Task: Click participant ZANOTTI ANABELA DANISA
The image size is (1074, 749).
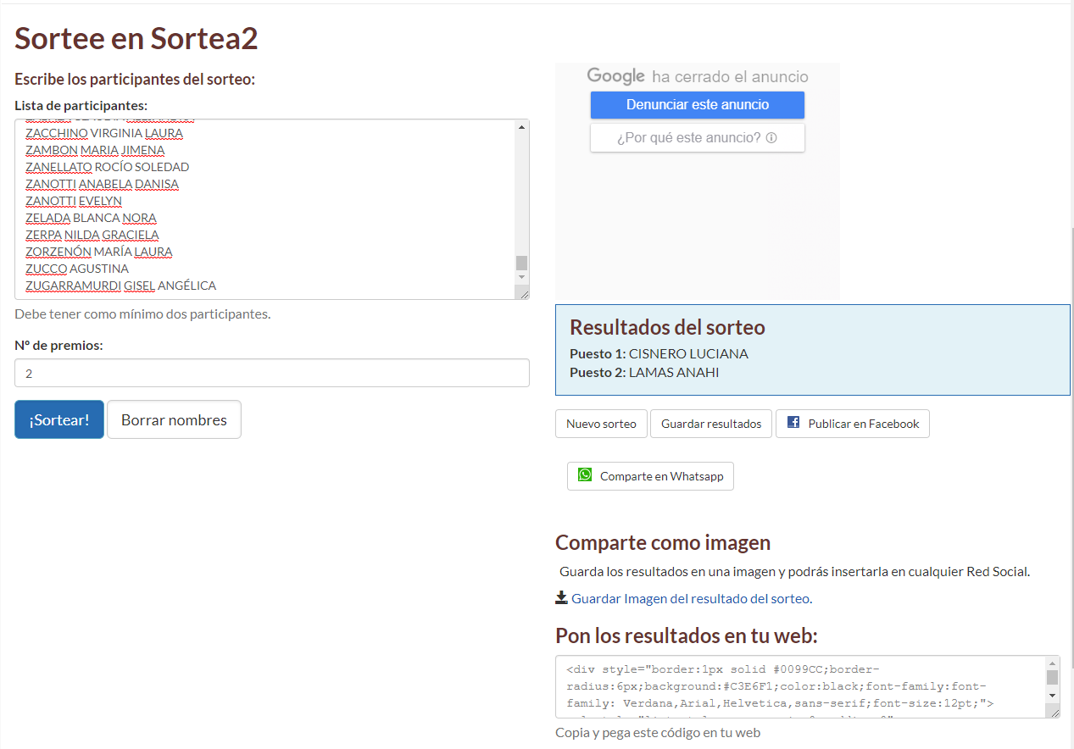Action: point(102,184)
